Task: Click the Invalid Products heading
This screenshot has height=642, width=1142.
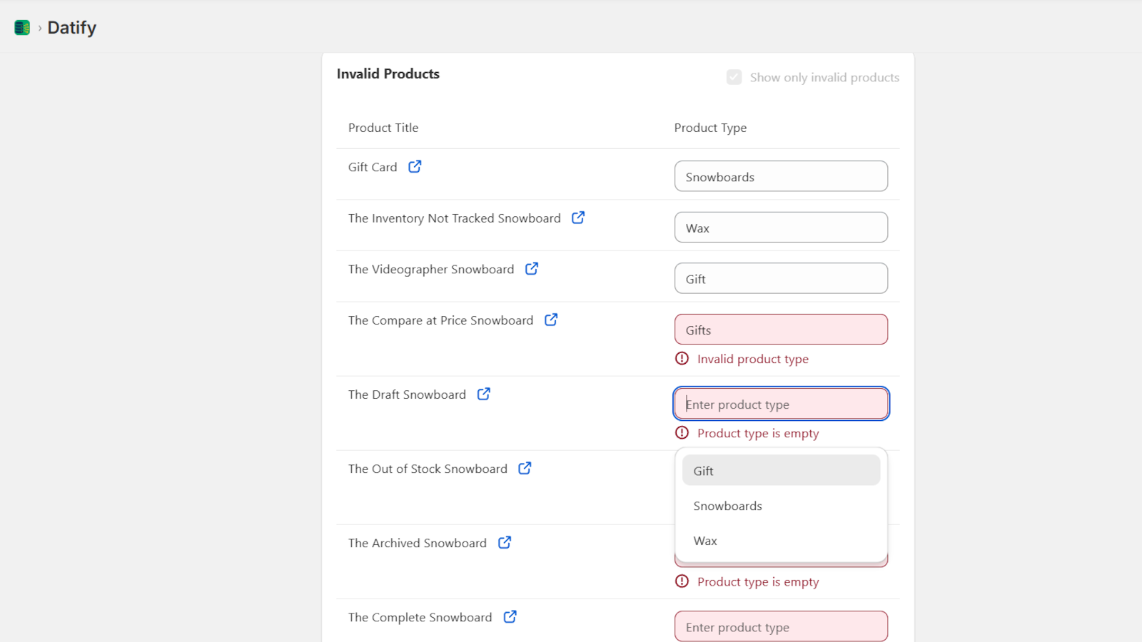Action: point(388,73)
